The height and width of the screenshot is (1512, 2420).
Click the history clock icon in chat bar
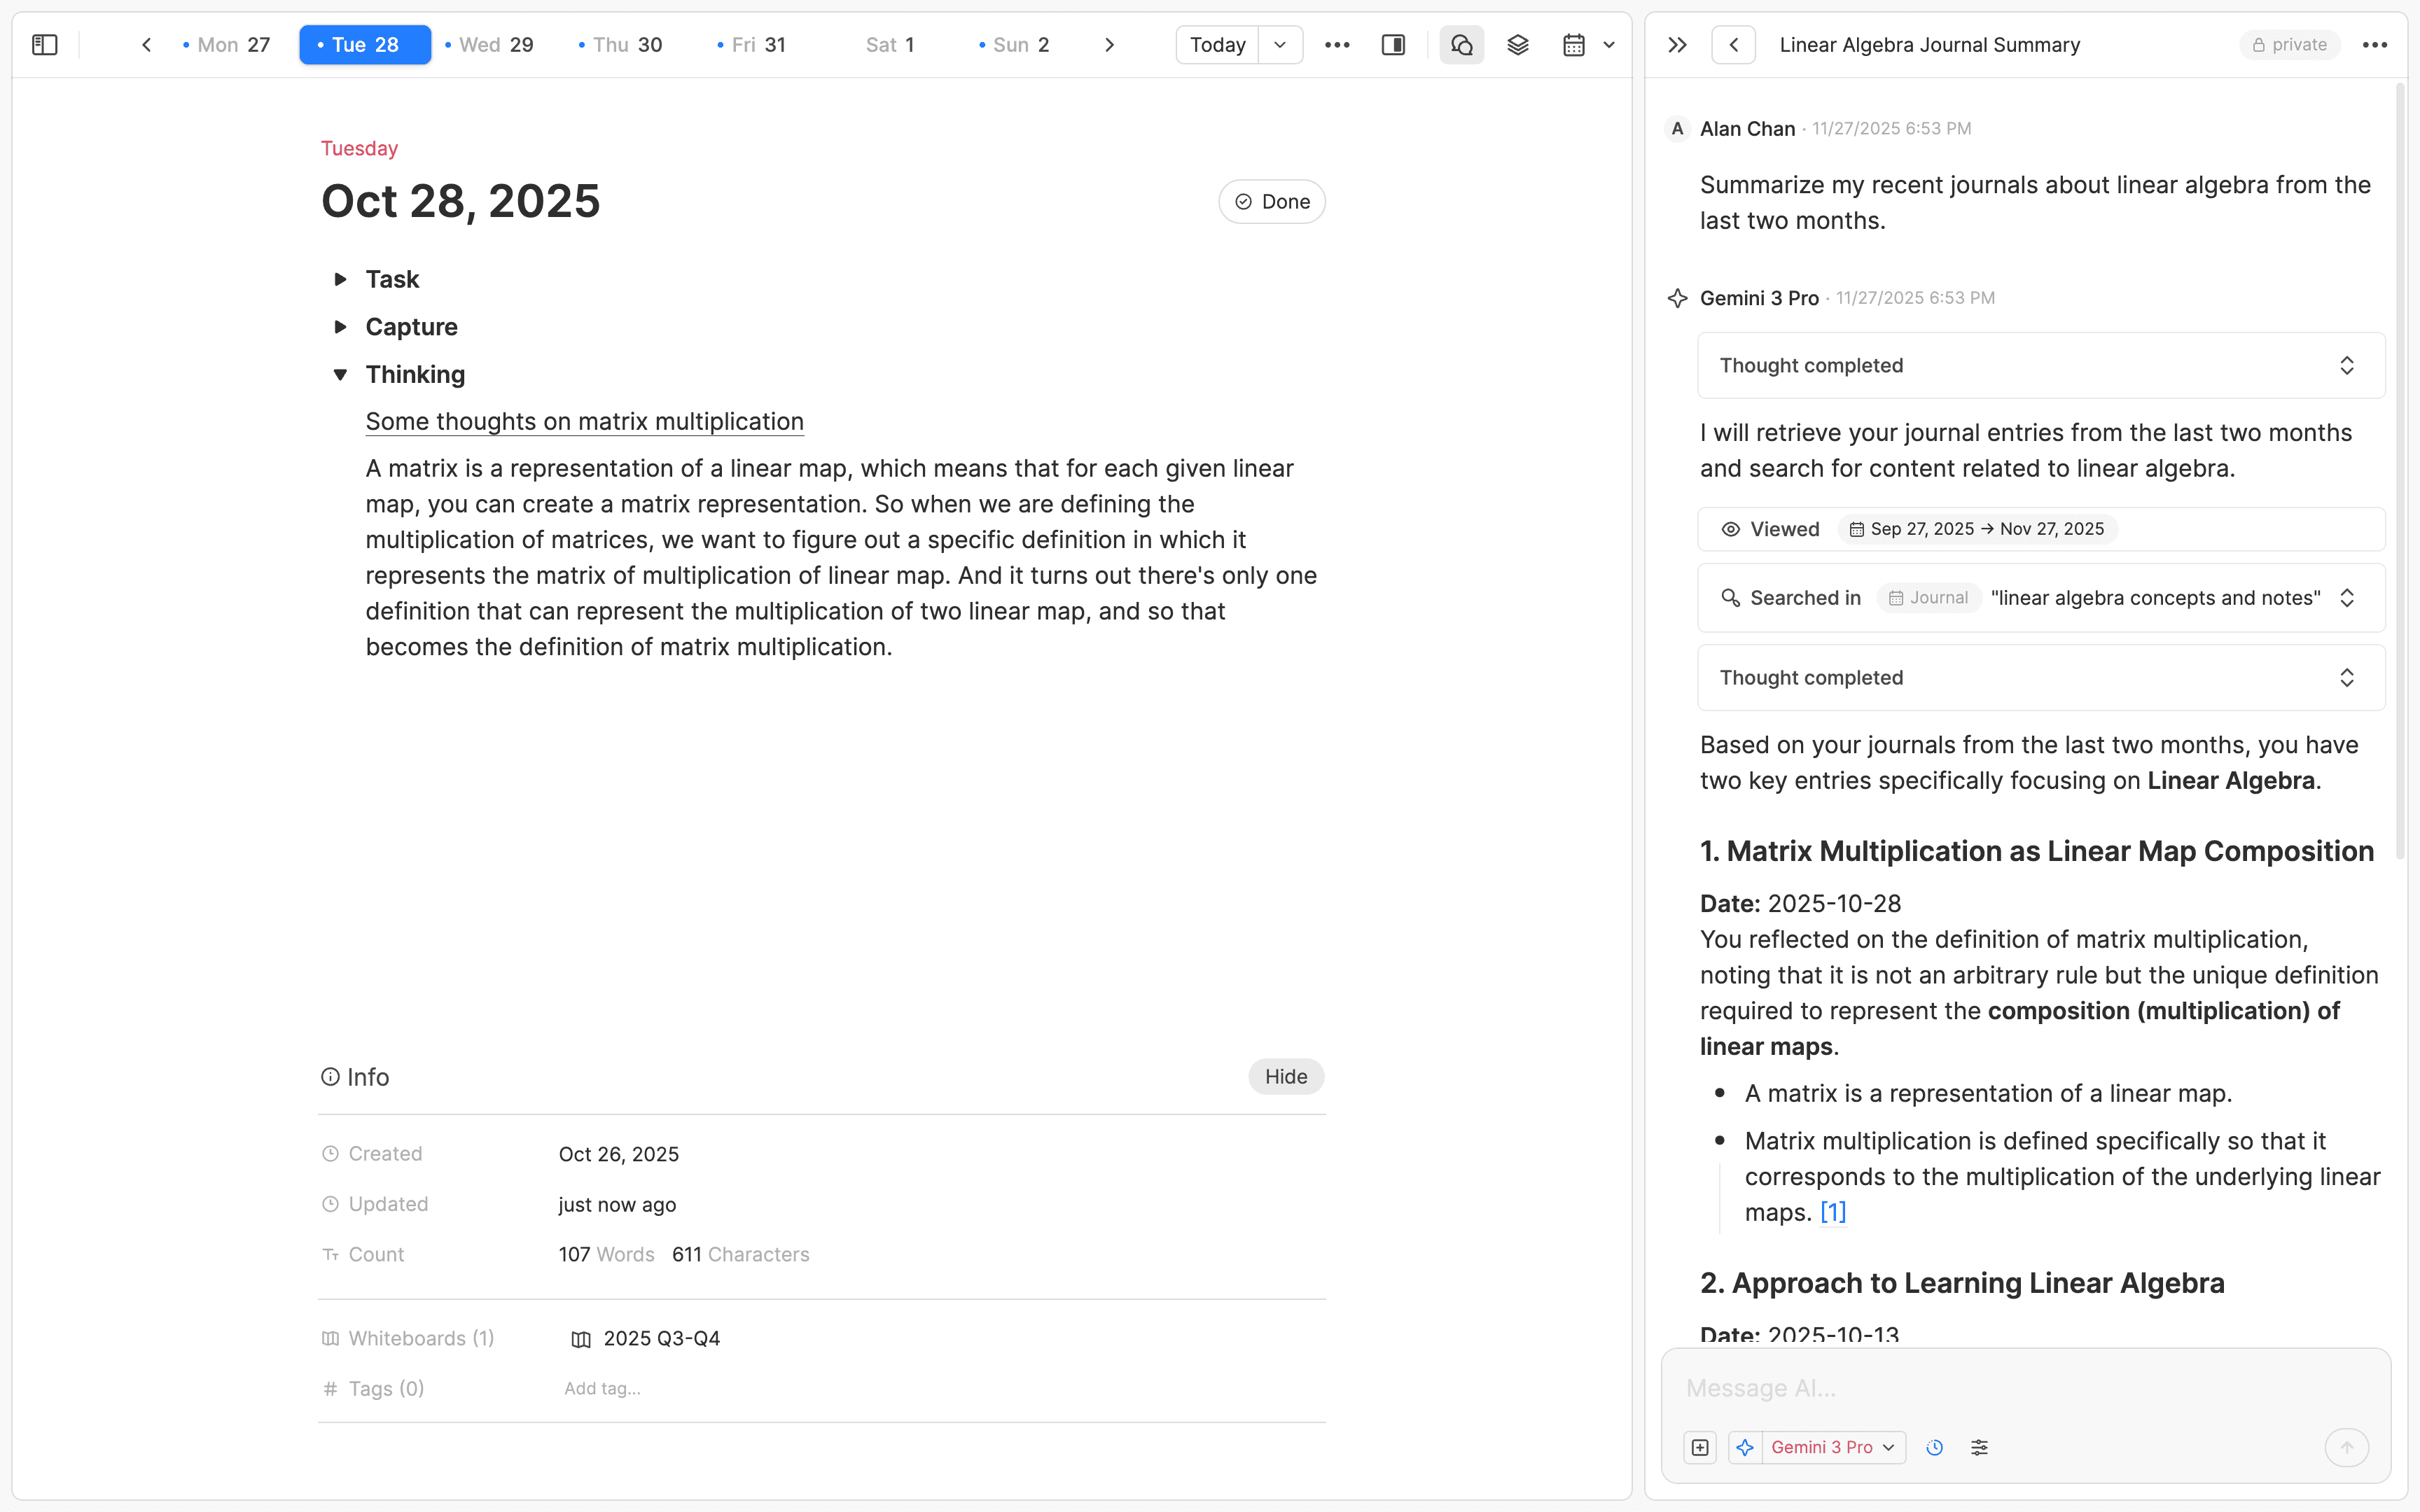coord(1934,1447)
